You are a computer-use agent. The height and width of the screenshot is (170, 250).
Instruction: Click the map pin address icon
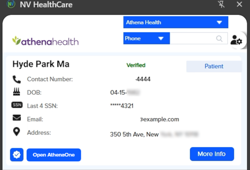click(x=16, y=132)
